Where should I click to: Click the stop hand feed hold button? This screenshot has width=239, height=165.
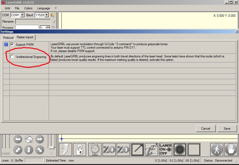[231, 149]
